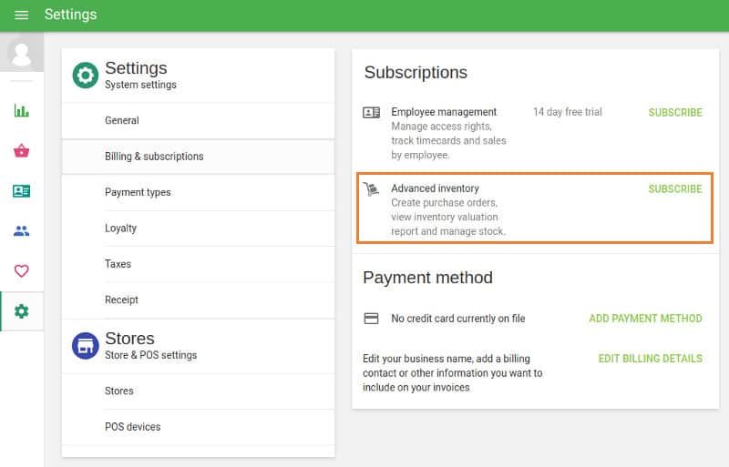Click the credit card icon
Image resolution: width=729 pixels, height=467 pixels.
point(371,319)
